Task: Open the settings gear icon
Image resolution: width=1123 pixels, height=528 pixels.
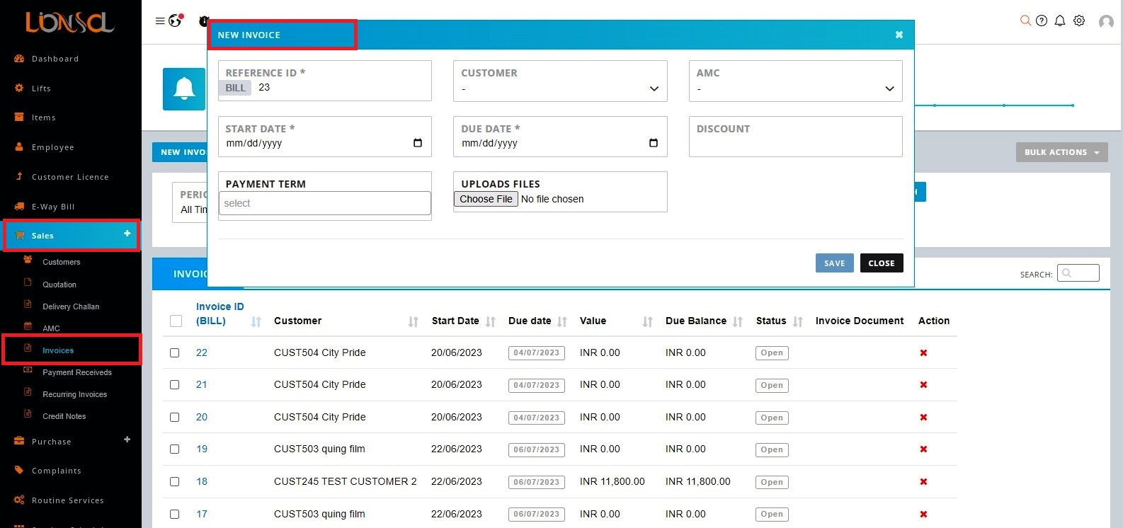Action: click(1079, 21)
